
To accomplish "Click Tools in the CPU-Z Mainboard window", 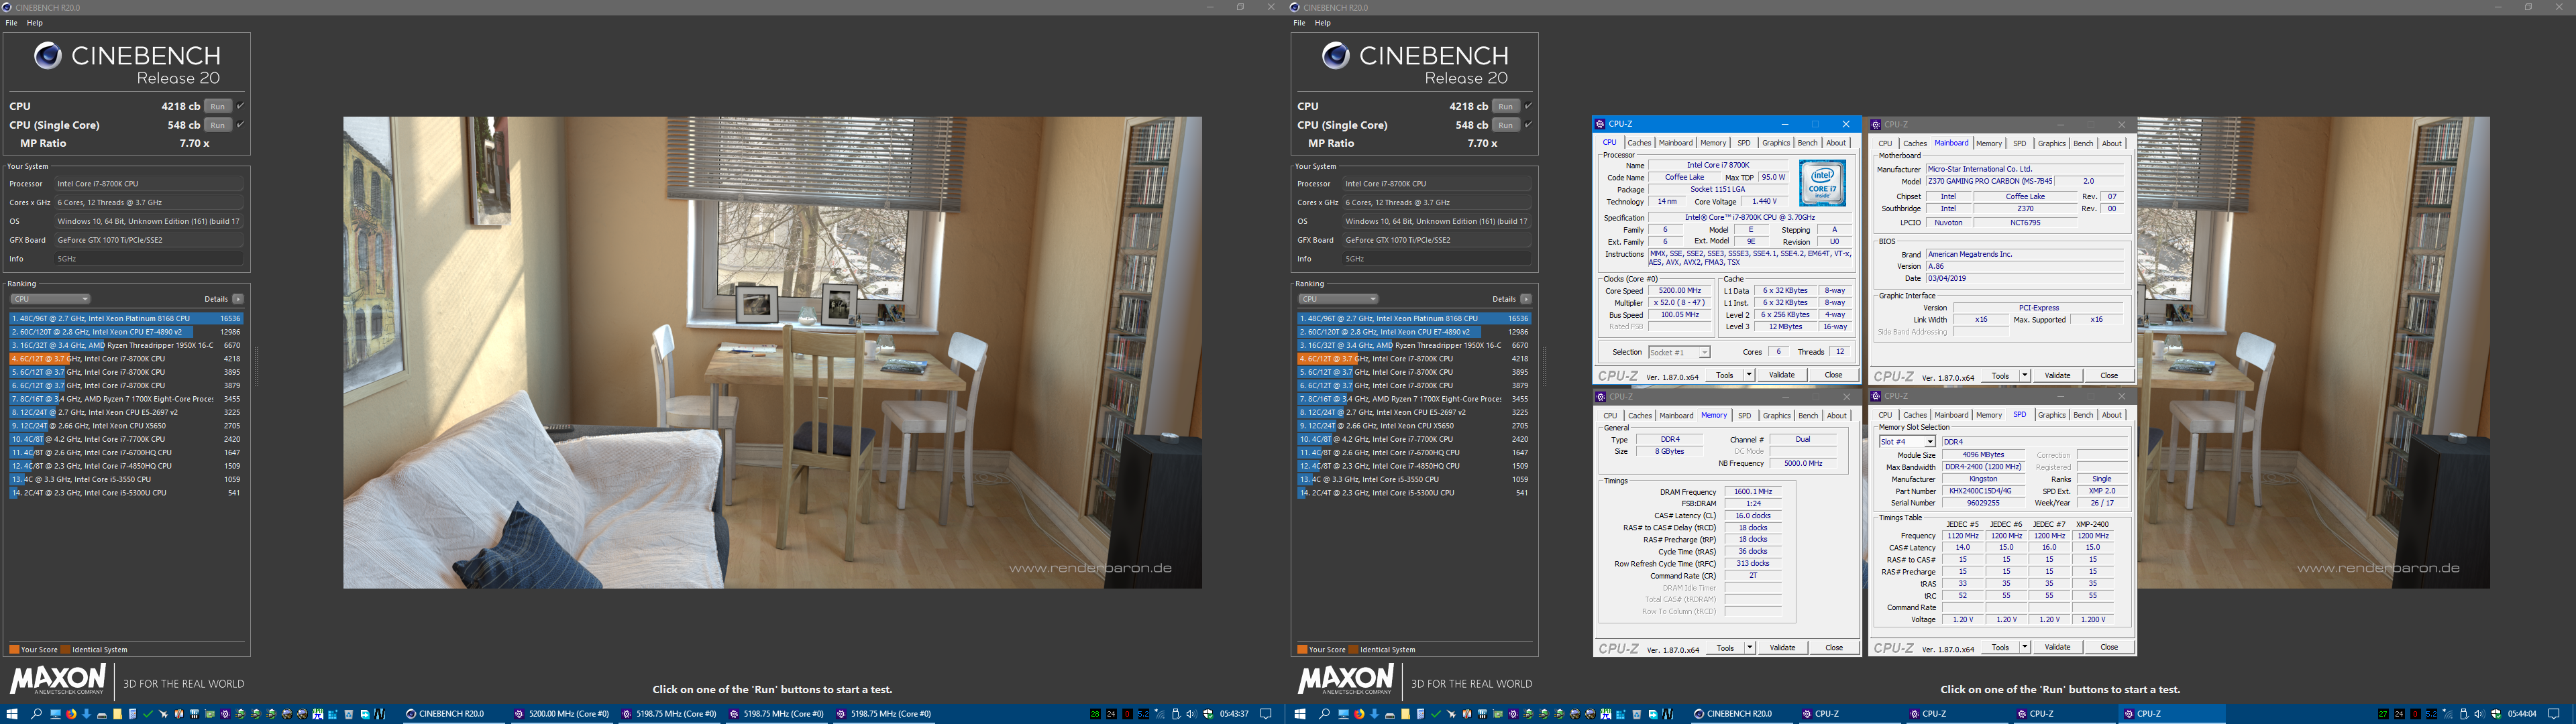I will (2000, 376).
